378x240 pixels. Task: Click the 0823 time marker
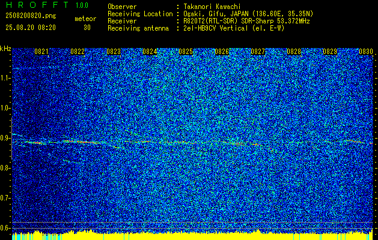[x=114, y=52]
